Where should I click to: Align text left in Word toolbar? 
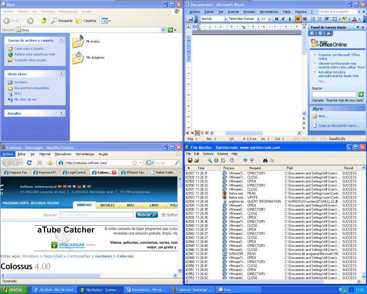[298, 19]
